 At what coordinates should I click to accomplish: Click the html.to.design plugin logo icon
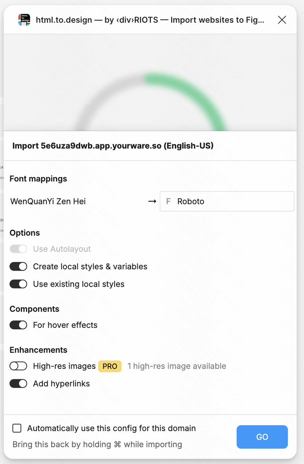pyautogui.click(x=24, y=20)
